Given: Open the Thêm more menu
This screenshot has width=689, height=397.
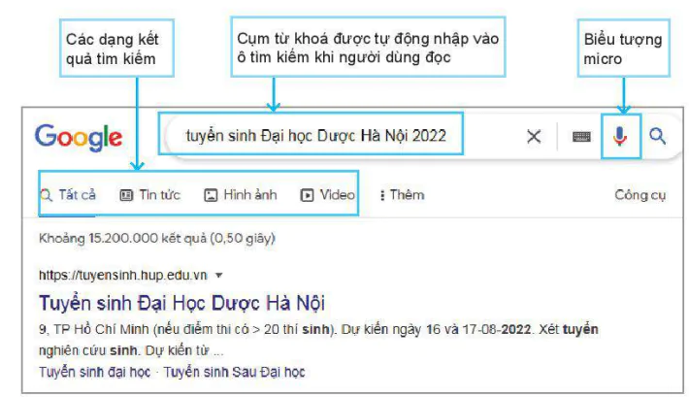Looking at the screenshot, I should click(x=402, y=195).
